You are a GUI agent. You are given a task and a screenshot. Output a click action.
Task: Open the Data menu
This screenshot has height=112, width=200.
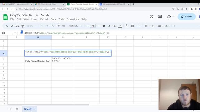coord(53,19)
